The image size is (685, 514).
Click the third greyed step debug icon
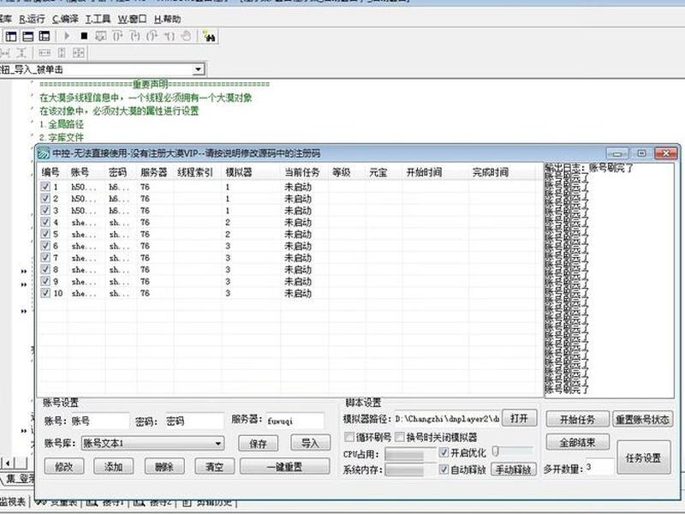[152, 36]
